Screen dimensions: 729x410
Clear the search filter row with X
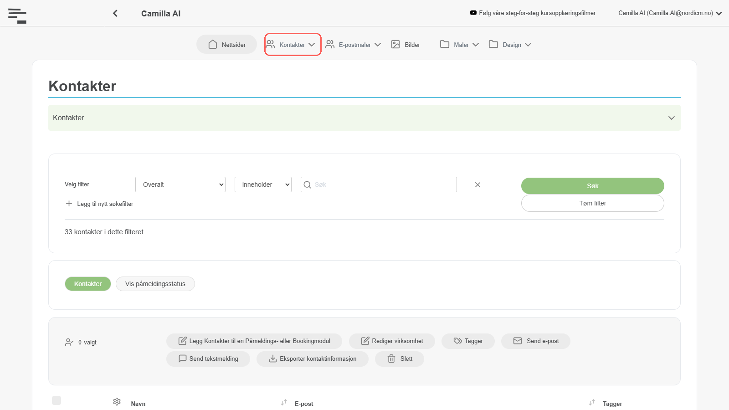pyautogui.click(x=477, y=184)
